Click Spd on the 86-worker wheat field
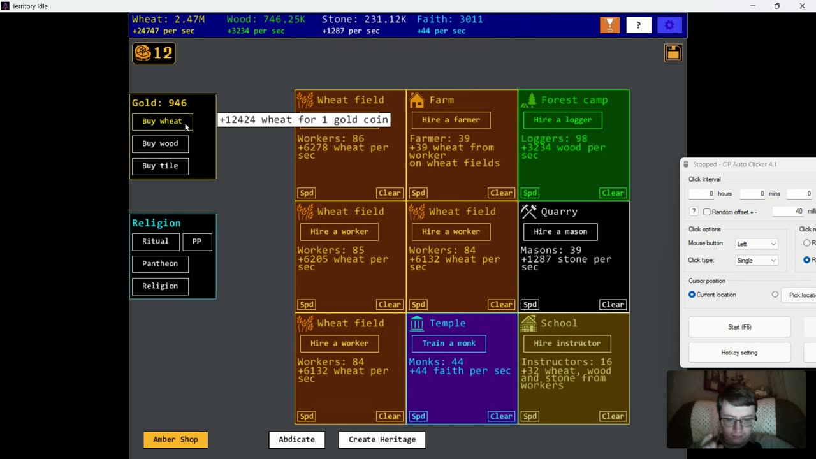Screen dimensions: 816x459 [307, 193]
